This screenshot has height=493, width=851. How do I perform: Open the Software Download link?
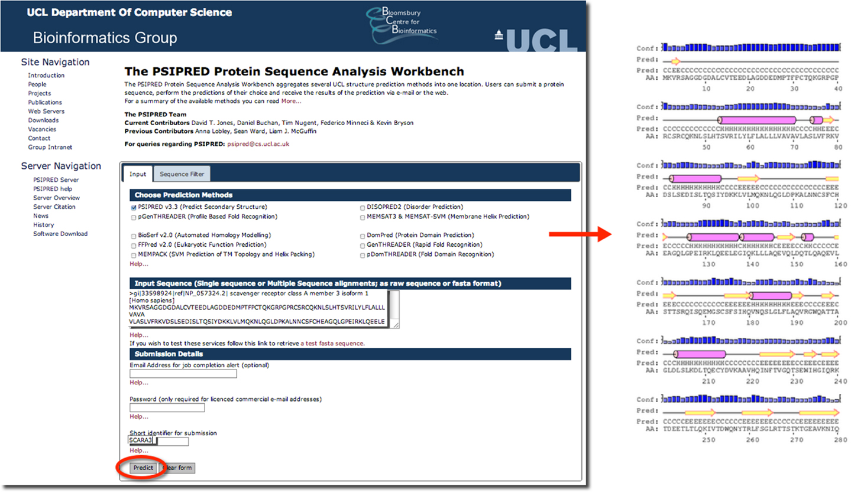point(60,234)
